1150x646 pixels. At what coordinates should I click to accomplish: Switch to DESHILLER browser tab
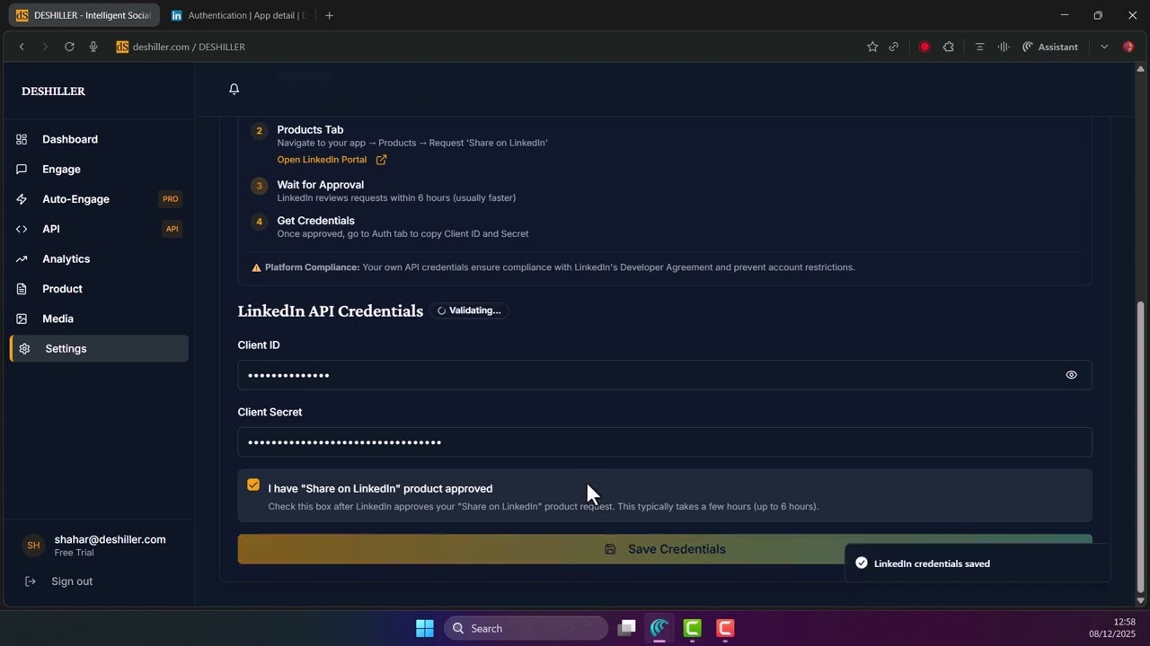[x=84, y=15]
